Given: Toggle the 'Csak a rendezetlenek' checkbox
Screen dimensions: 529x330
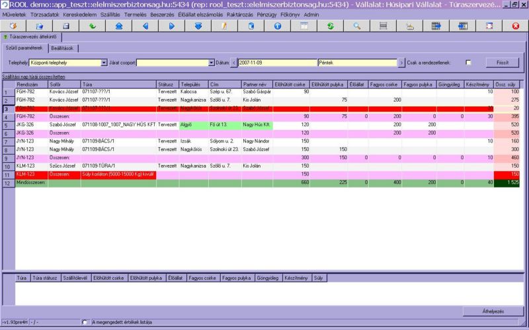Looking at the screenshot, I should tap(468, 63).
